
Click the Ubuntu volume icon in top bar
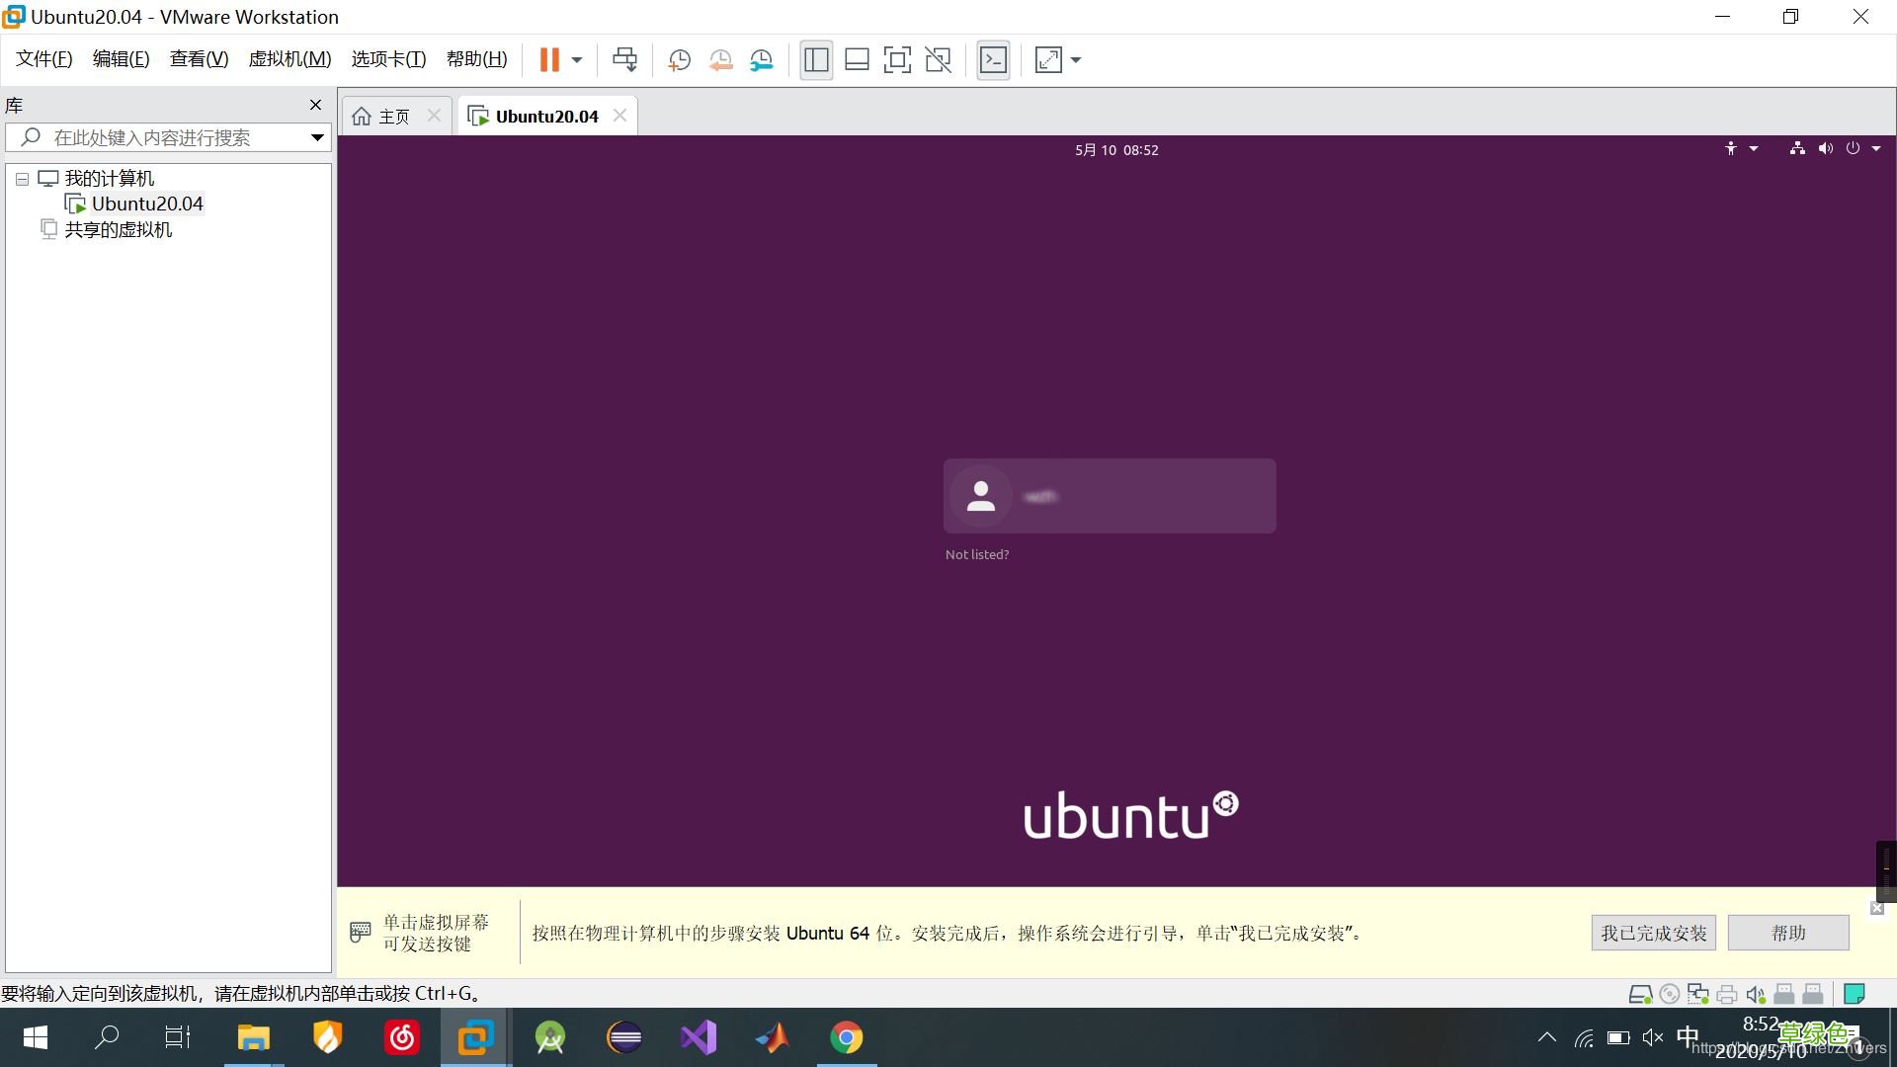1825,149
